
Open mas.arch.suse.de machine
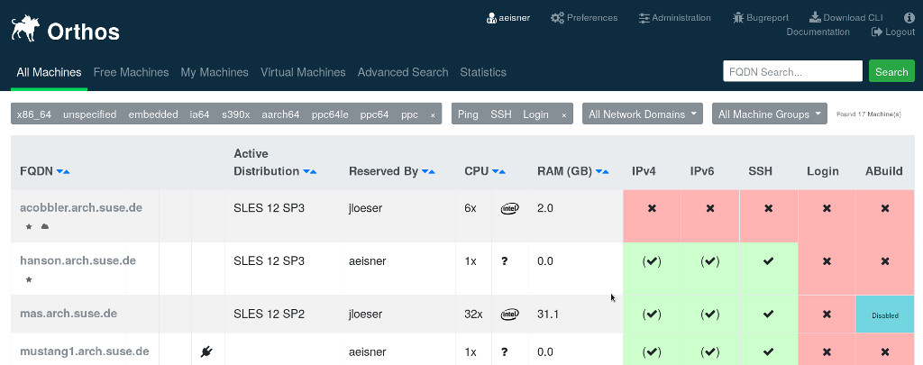pyautogui.click(x=69, y=314)
